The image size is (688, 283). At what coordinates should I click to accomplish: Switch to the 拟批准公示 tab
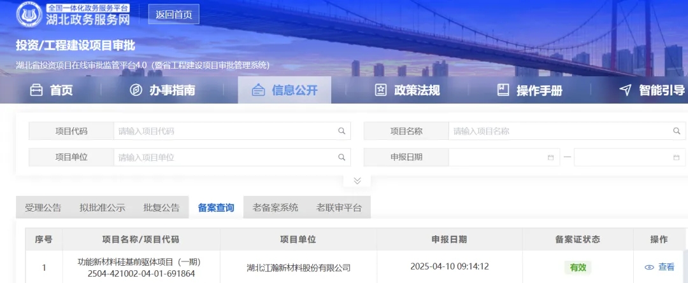(103, 208)
